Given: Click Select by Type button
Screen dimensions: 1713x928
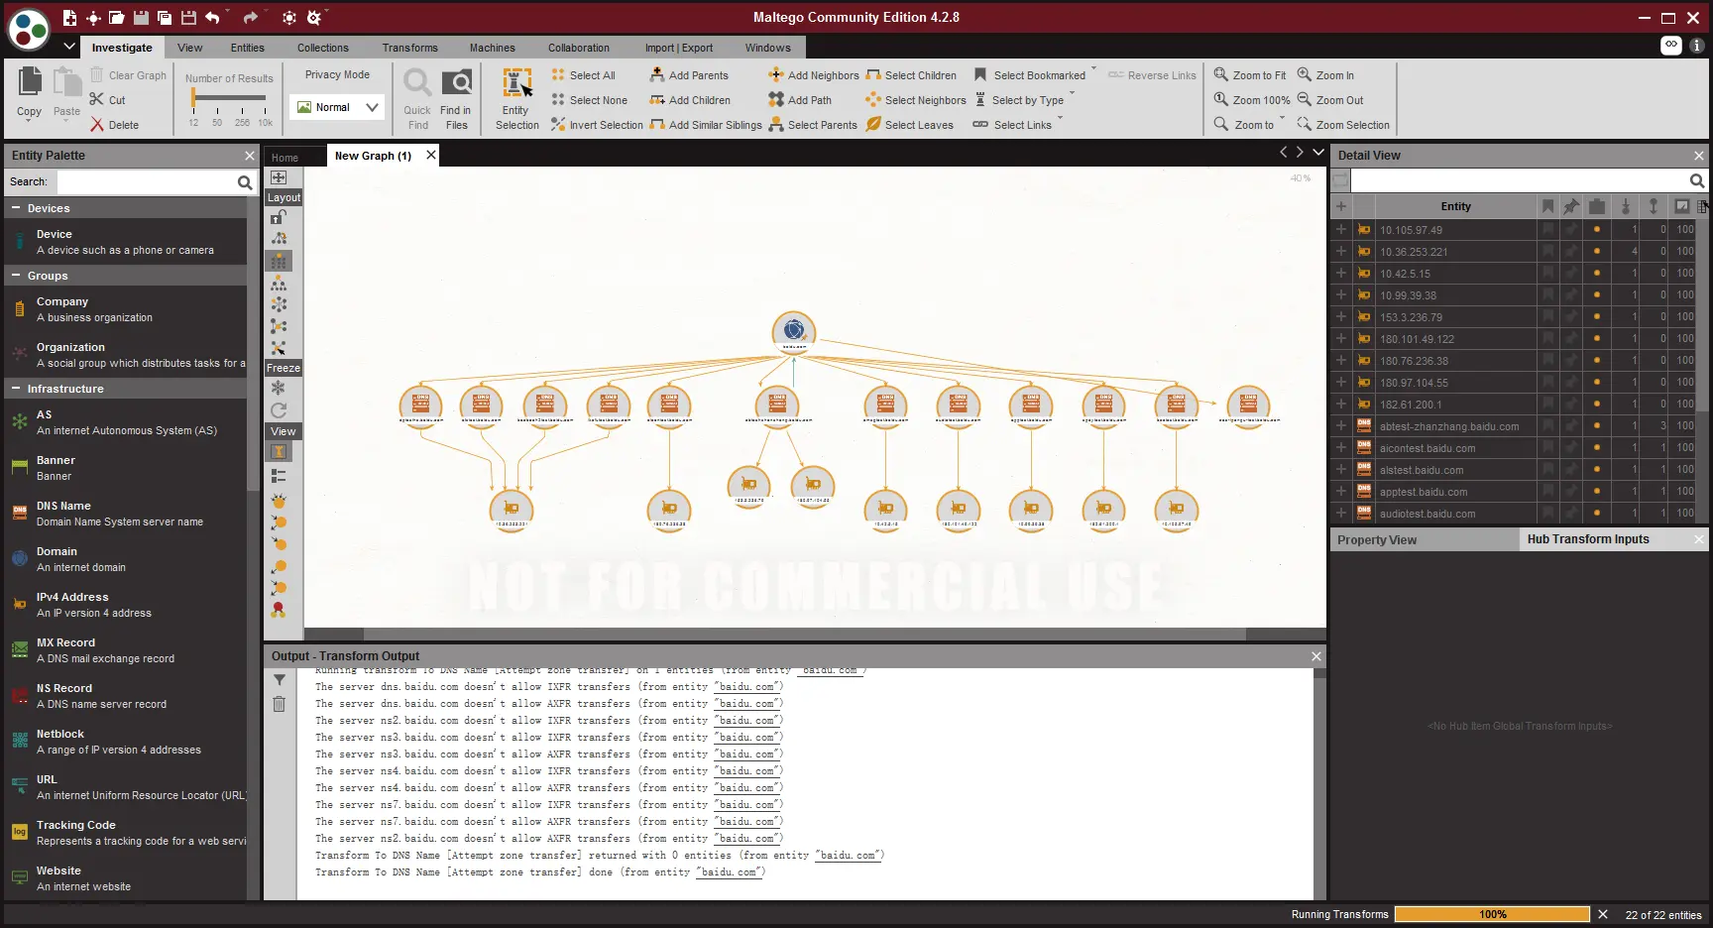Looking at the screenshot, I should tap(1019, 100).
